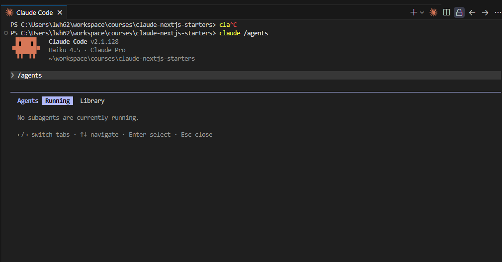The width and height of the screenshot is (502, 262).
Task: Click the 'claude /agents' command text
Action: (244, 33)
